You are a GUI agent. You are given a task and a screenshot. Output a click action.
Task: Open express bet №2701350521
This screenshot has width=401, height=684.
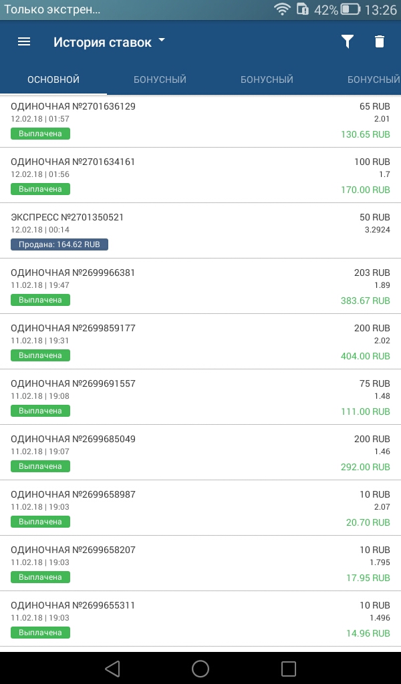point(68,217)
